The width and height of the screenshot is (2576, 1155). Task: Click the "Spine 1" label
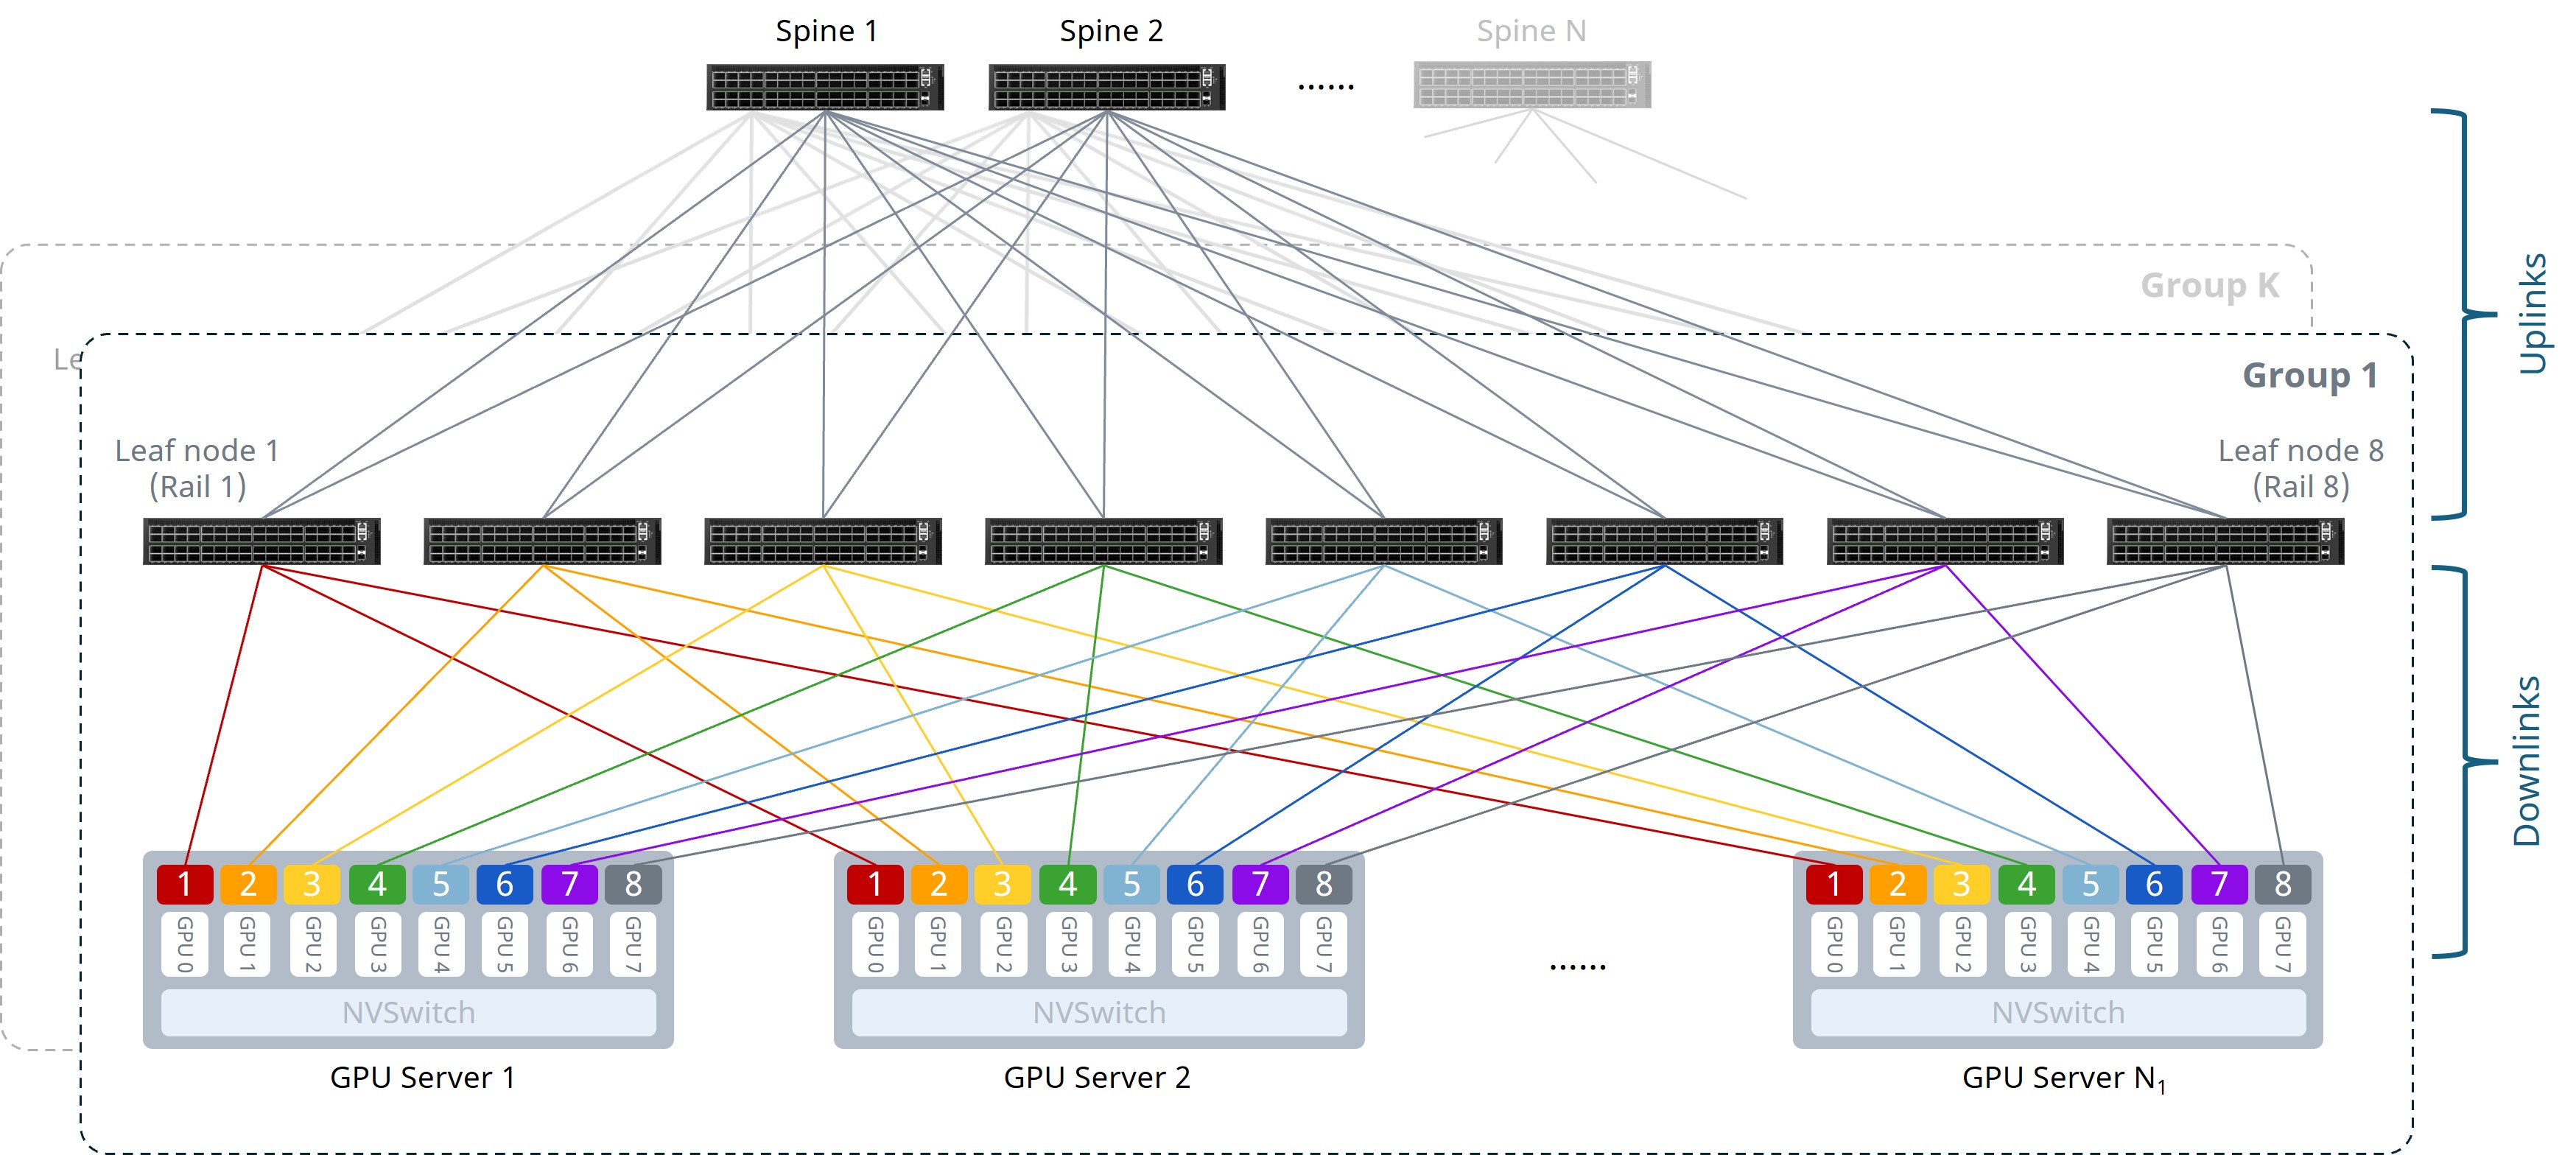(827, 31)
